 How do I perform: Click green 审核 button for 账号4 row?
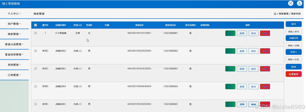(x=230, y=87)
